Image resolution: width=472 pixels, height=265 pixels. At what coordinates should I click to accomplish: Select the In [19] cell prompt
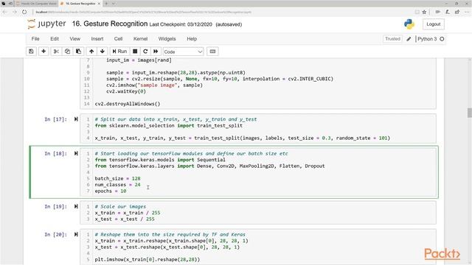point(56,206)
